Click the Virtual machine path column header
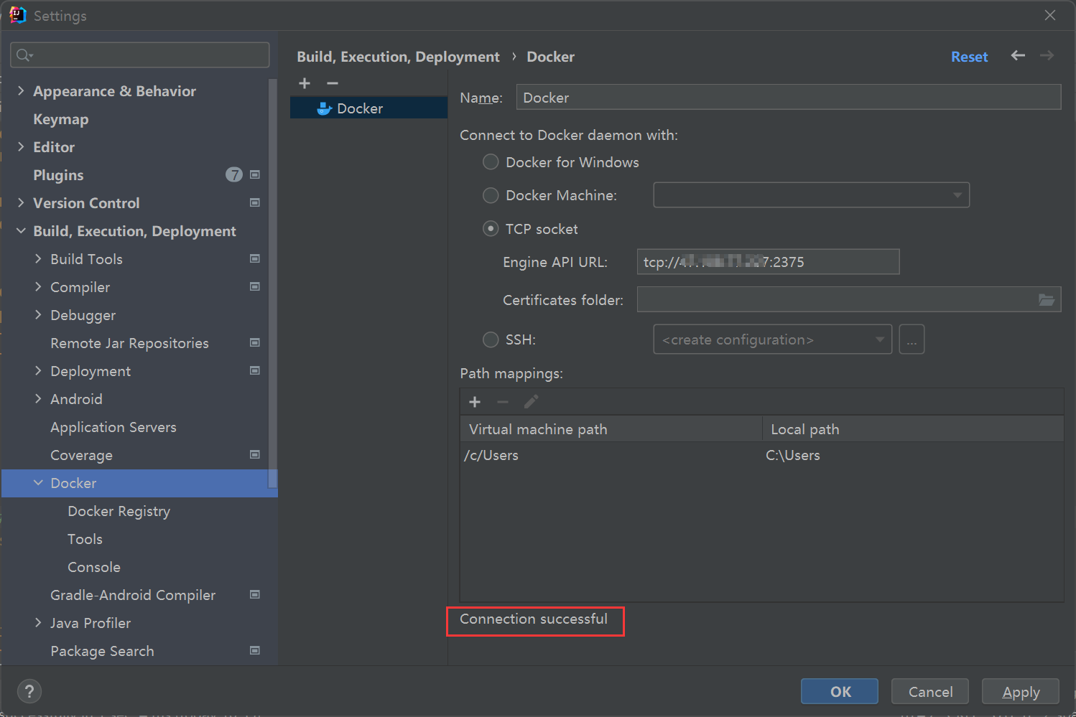This screenshot has width=1076, height=717. tap(611, 429)
